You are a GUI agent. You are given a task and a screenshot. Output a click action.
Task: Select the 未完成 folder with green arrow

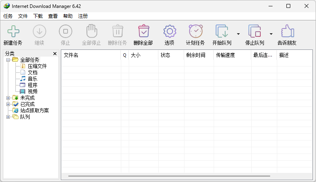click(15, 98)
